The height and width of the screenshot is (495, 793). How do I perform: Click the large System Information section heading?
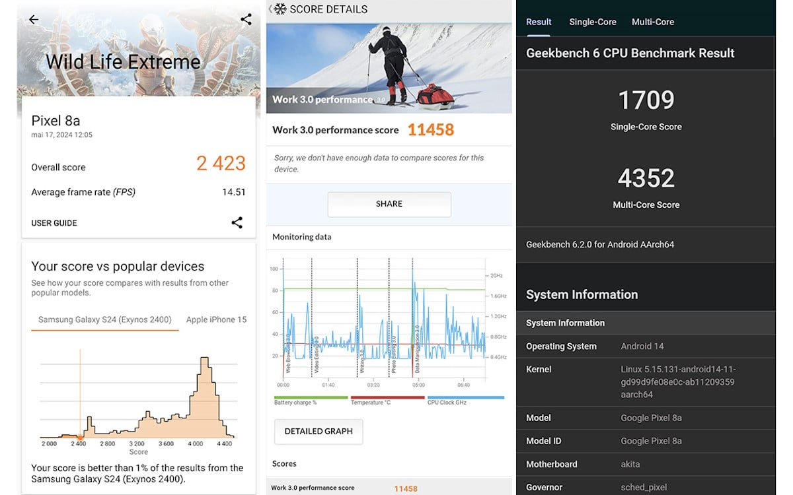click(582, 294)
